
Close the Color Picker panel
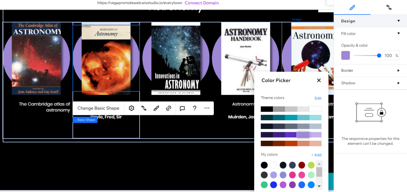click(319, 80)
